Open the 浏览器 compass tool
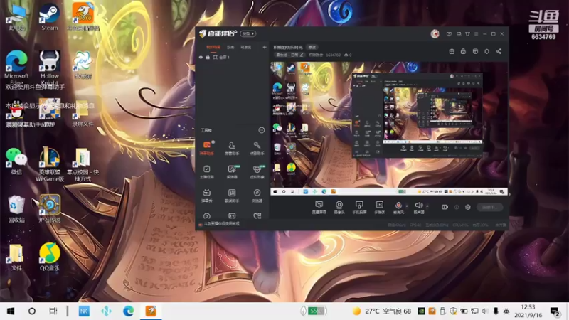Screen dimensions: 569x320 [257, 195]
